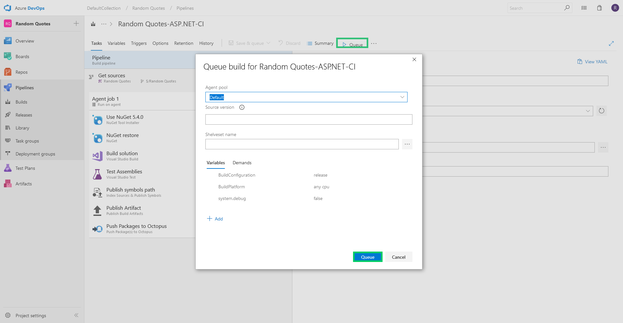Select the Test Assemblies task
623x323 pixels.
click(142, 174)
